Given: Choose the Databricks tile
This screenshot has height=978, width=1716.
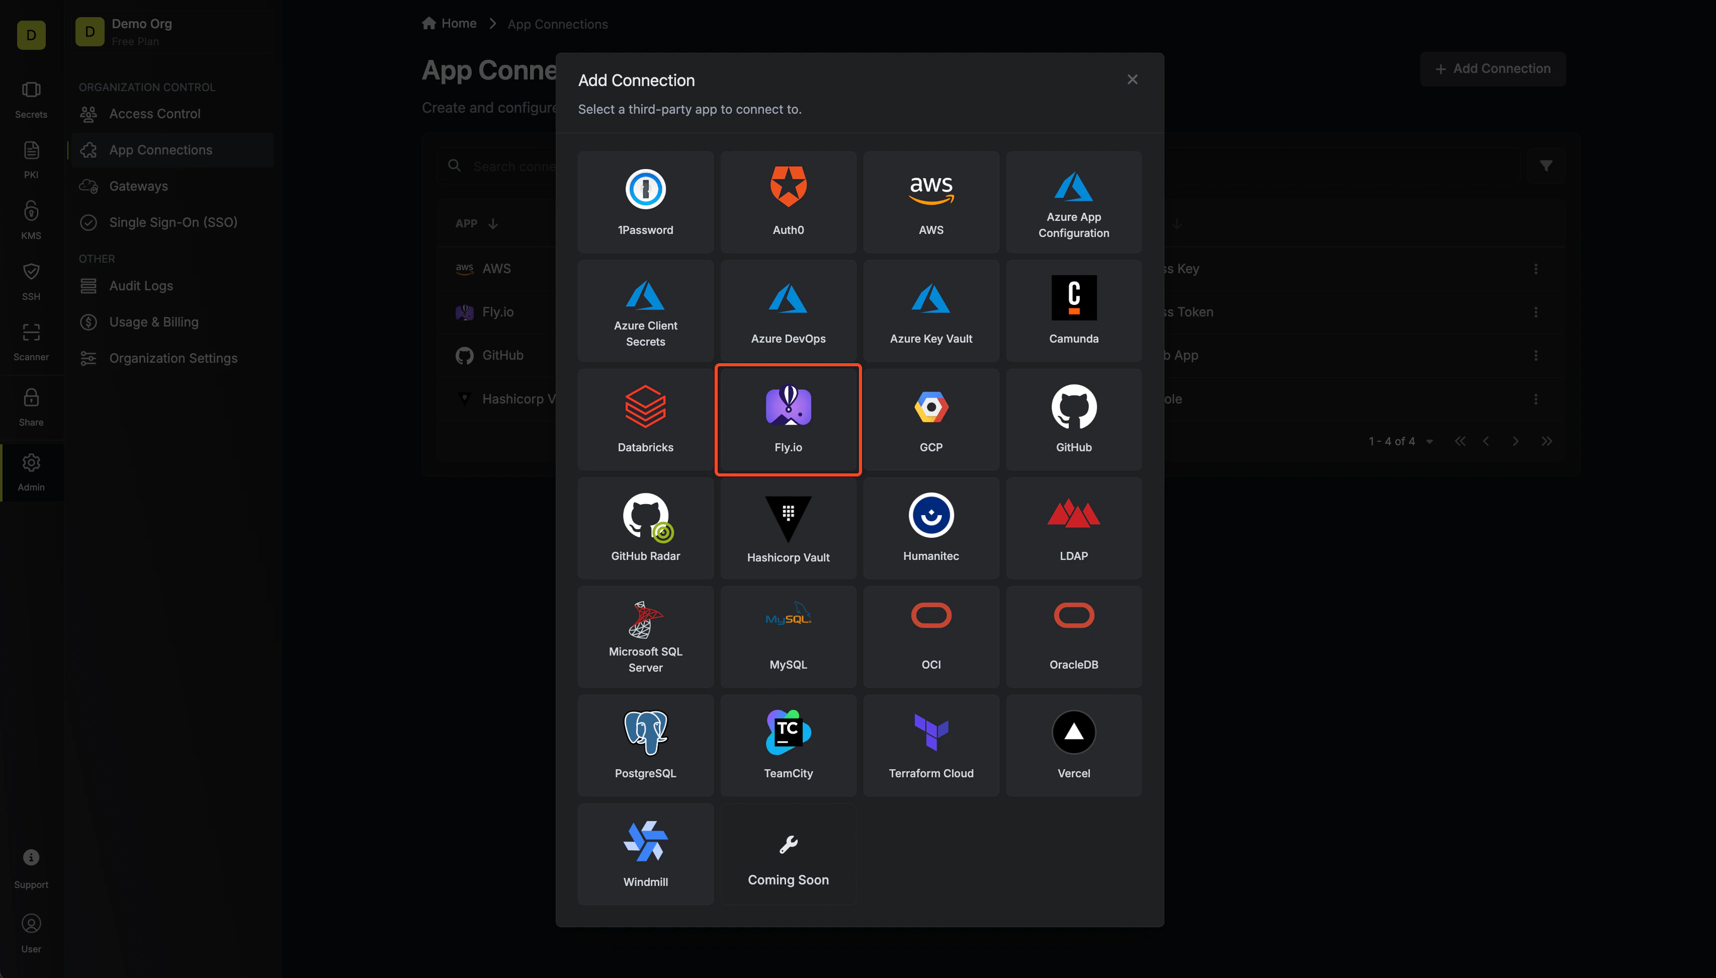Looking at the screenshot, I should (x=645, y=420).
